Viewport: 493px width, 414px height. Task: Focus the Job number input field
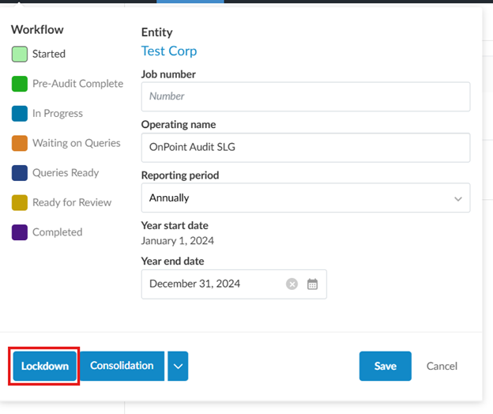pos(305,96)
